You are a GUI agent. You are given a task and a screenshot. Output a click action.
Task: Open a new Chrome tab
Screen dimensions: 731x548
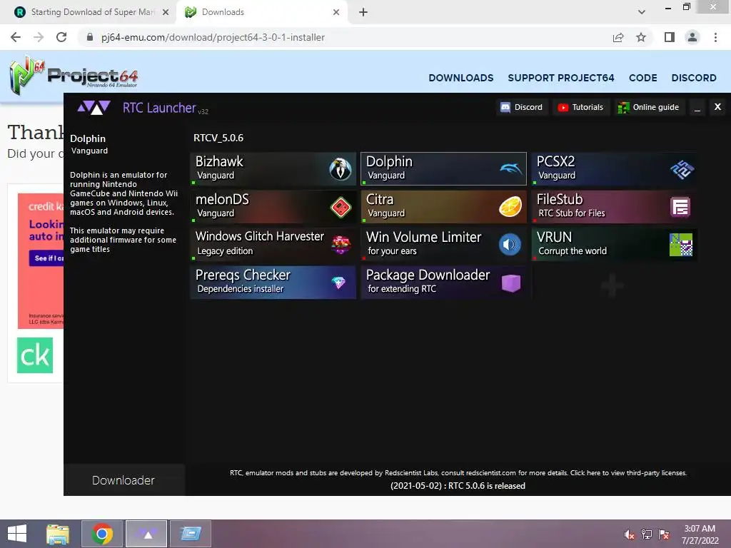click(363, 12)
